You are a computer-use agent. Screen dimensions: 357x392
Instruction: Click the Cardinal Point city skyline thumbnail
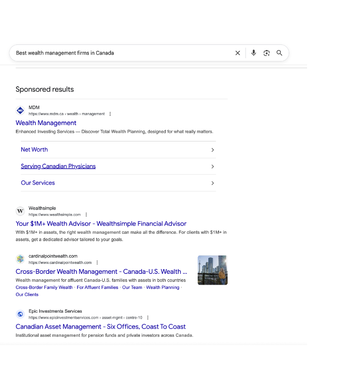pos(212,270)
